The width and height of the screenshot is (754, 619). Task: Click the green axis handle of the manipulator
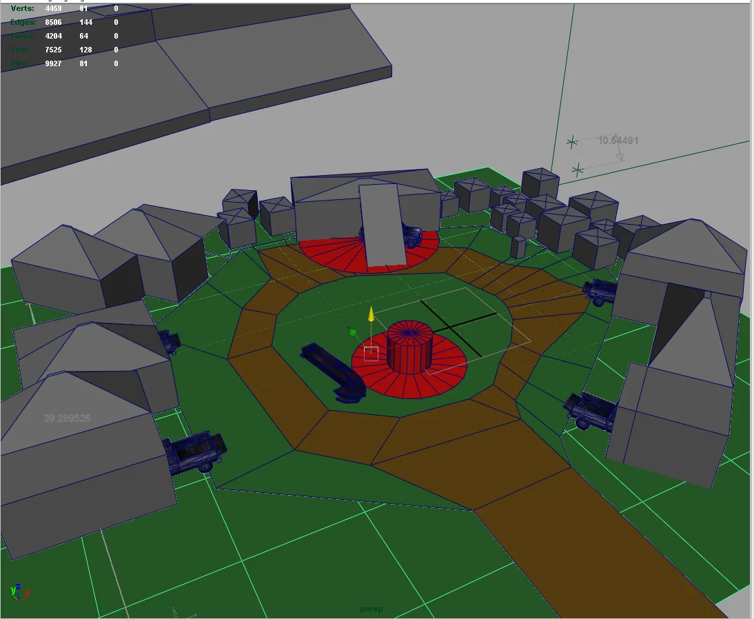pos(351,332)
